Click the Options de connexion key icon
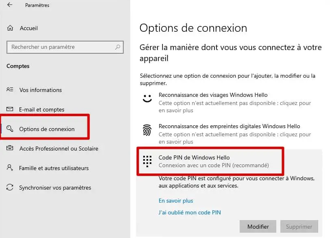Screen dimensions: 330x238 [10, 129]
